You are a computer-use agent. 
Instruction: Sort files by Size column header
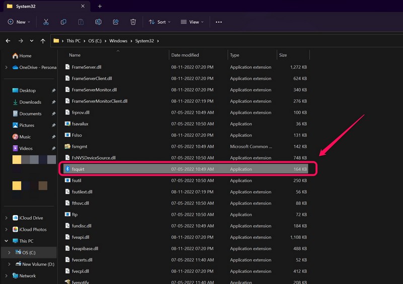coord(283,55)
